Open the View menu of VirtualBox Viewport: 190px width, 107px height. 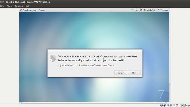10,6
